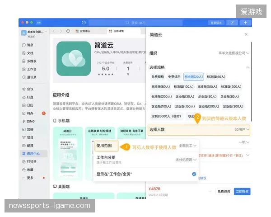
Task: Open 钉钉搭 in the sidebar
Action: 29,162
